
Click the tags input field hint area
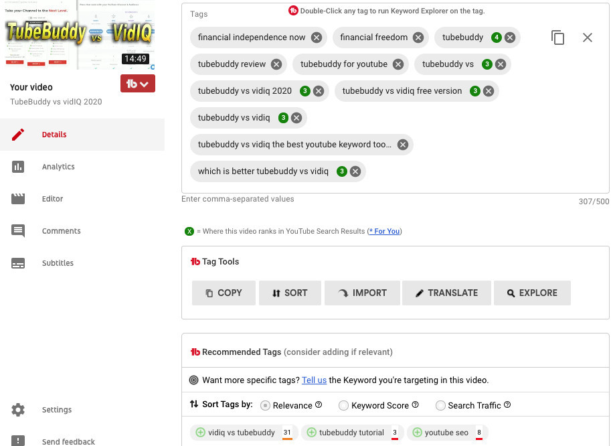pyautogui.click(x=238, y=199)
